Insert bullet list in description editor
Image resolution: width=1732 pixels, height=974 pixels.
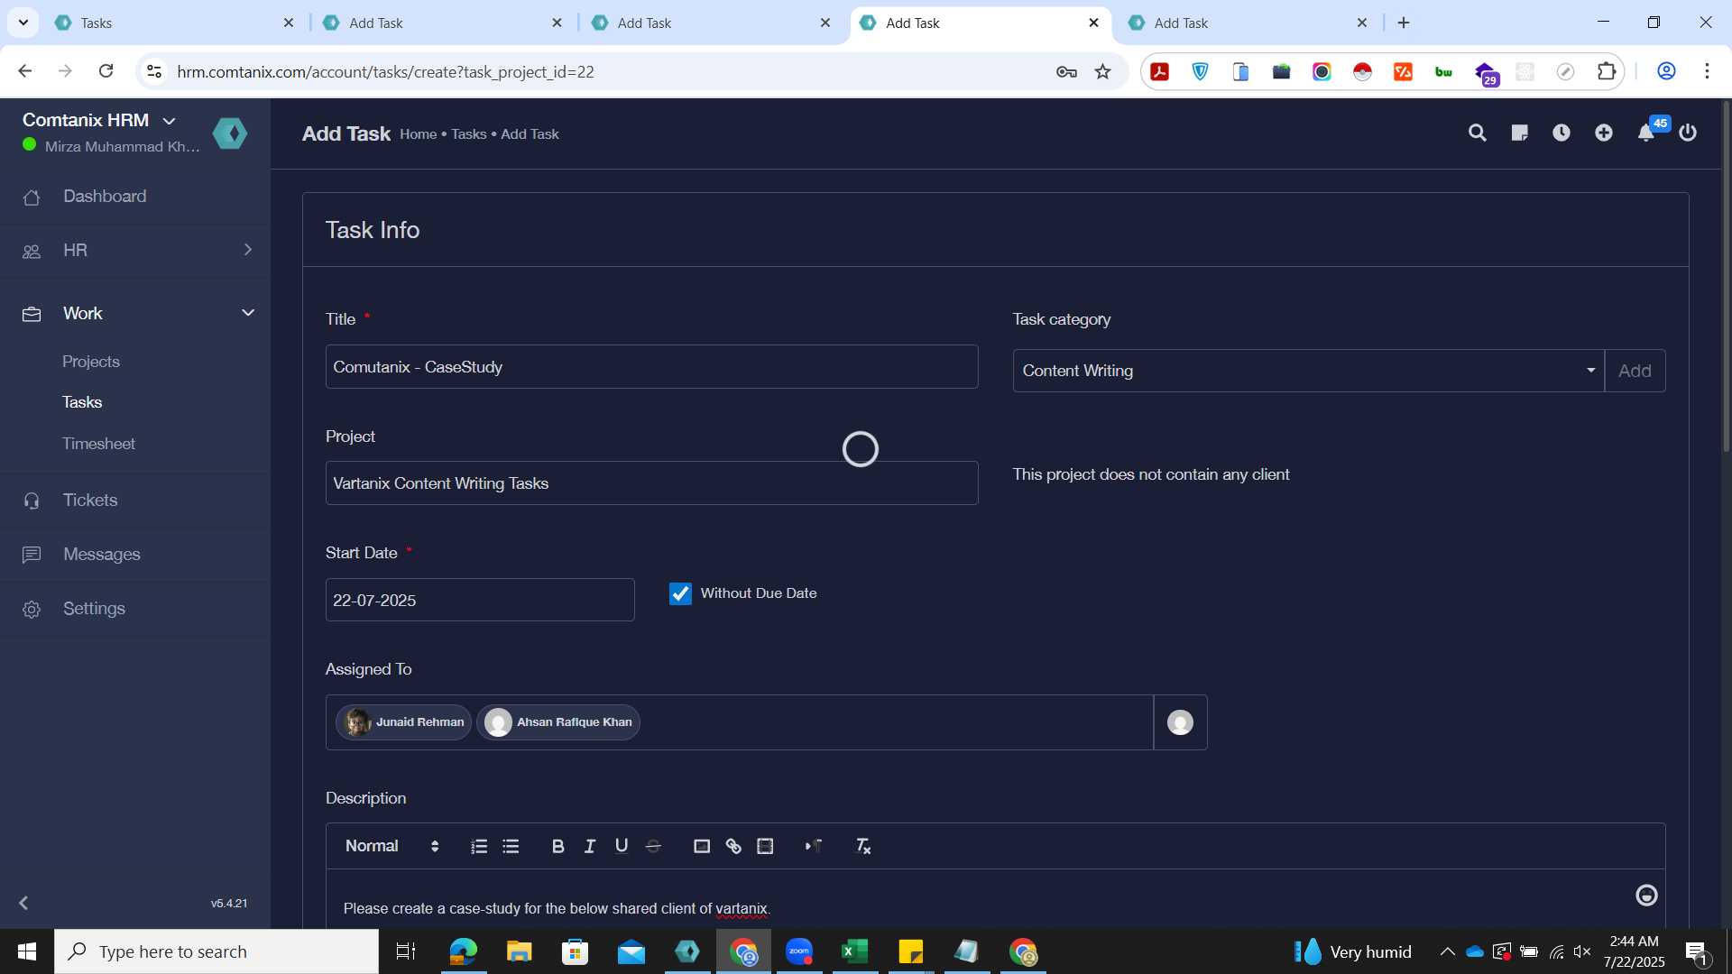tap(511, 846)
